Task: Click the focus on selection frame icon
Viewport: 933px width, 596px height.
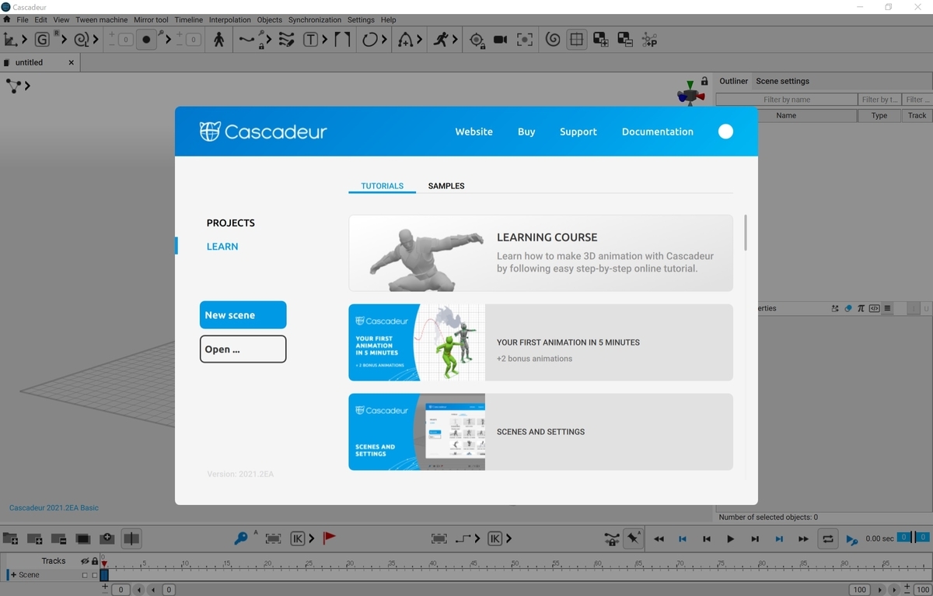Action: [525, 39]
